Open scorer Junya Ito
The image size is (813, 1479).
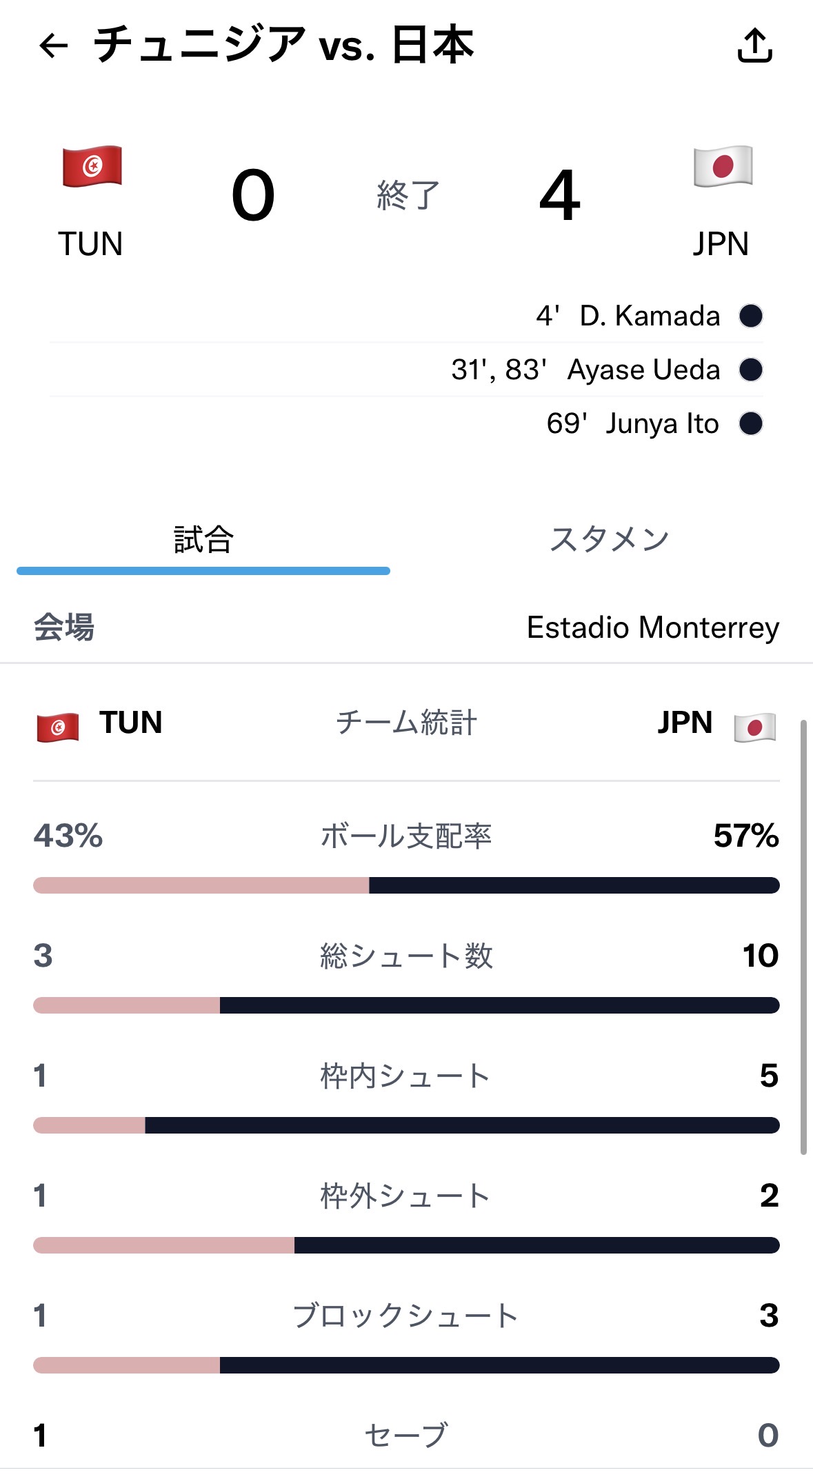tap(662, 423)
